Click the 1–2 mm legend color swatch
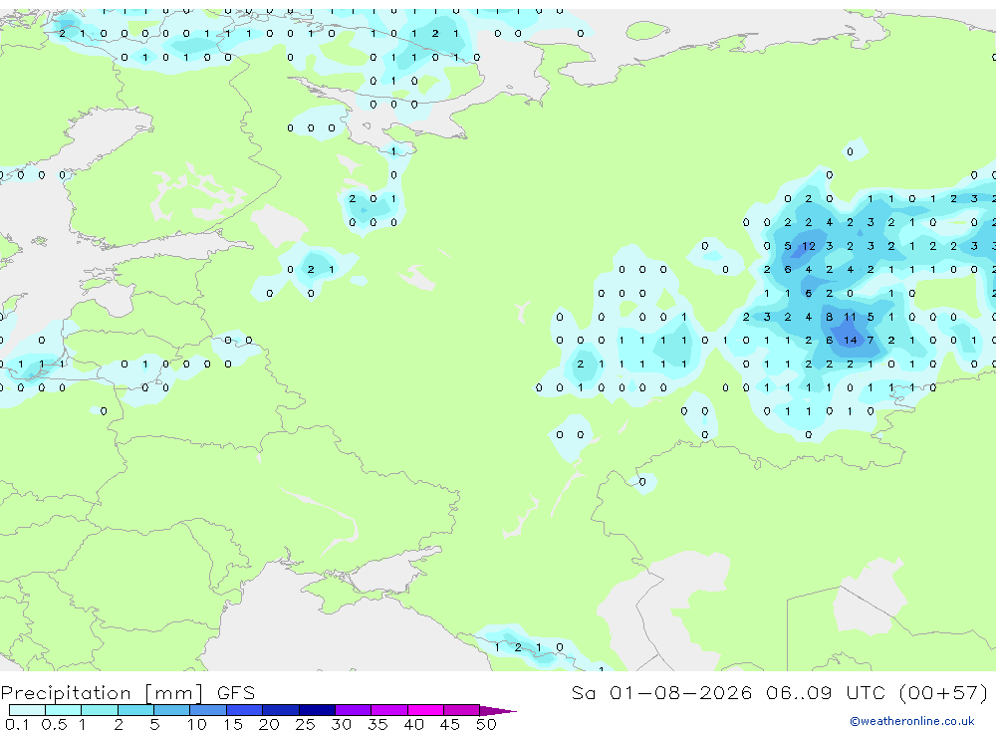 point(99,710)
